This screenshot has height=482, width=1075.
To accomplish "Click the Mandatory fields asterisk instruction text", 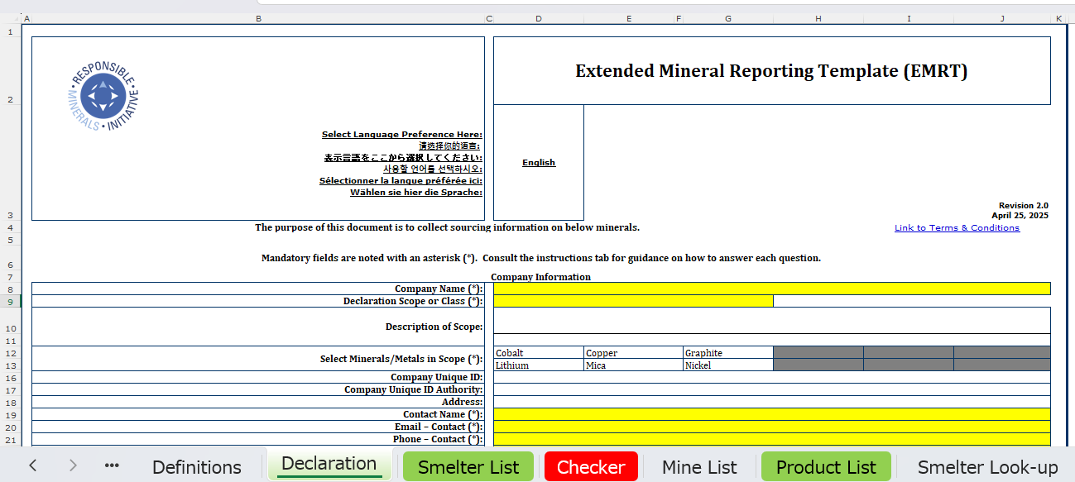I will 541,258.
